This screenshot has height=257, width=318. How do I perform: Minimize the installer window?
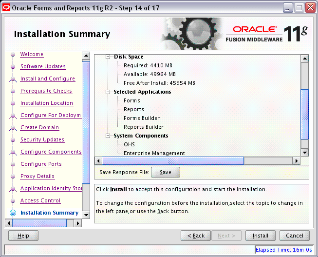[x=288, y=8]
